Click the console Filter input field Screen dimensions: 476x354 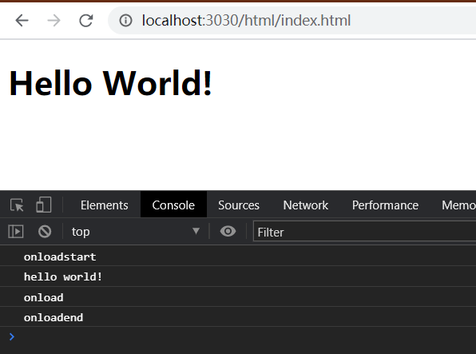[x=364, y=233]
